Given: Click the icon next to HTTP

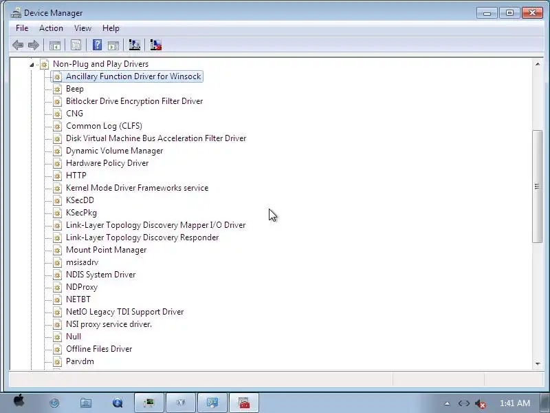Looking at the screenshot, I should 57,176.
